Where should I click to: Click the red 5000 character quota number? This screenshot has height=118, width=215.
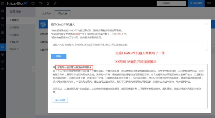click(x=77, y=34)
